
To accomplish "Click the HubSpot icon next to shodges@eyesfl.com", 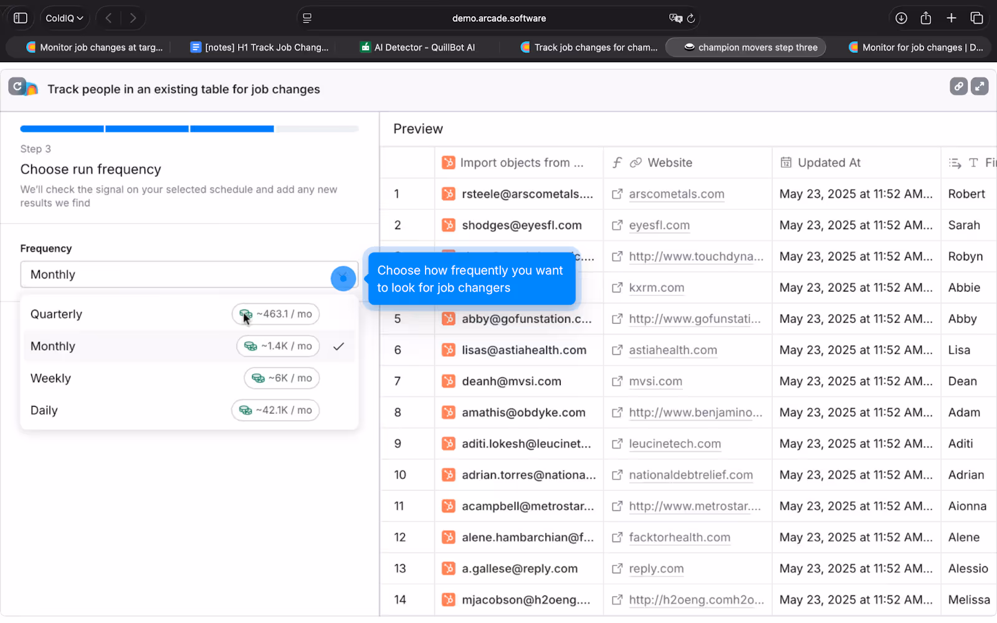I will 448,225.
